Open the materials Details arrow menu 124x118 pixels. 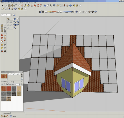(x=22, y=84)
